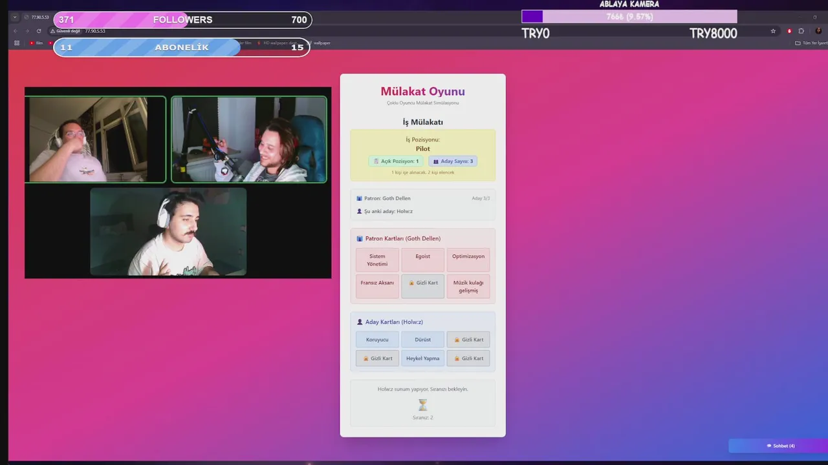
Task: Click the 'Aday 3/3' counter
Action: click(481, 198)
